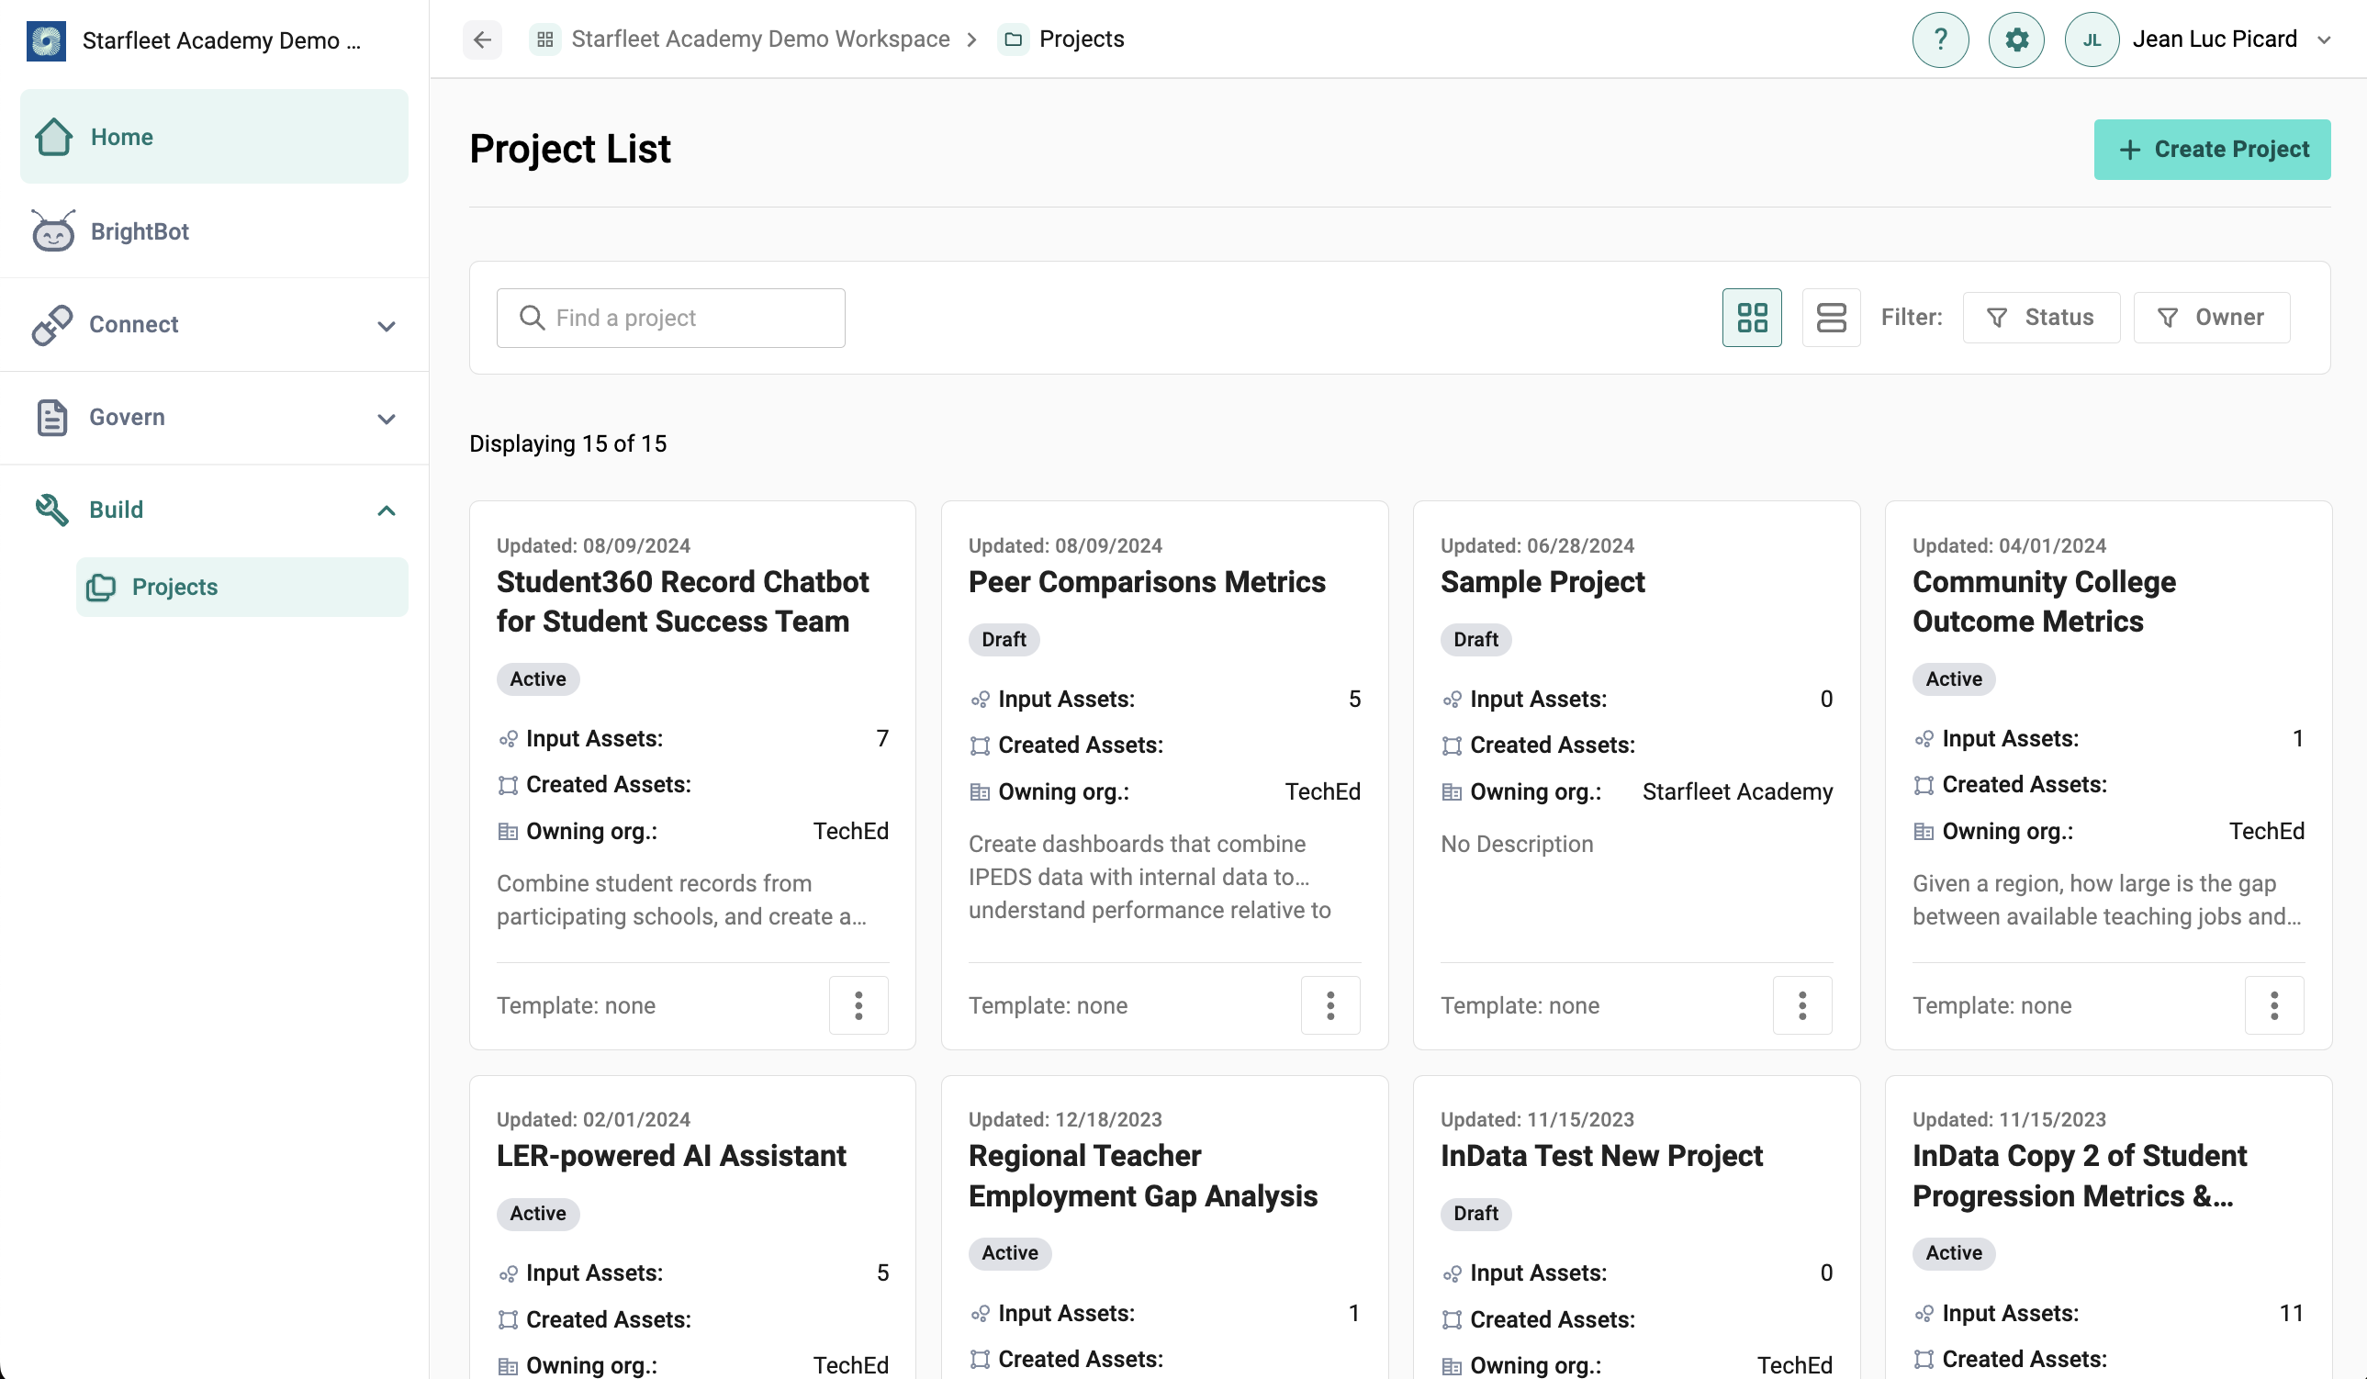Open the Student360 Record Chatbot project
2367x1379 pixels.
tap(683, 601)
